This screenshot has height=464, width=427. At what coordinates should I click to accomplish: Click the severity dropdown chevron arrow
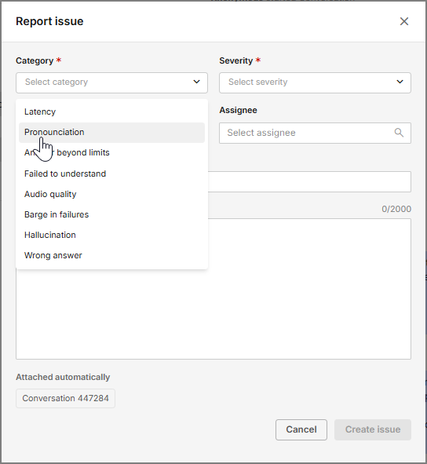(400, 82)
